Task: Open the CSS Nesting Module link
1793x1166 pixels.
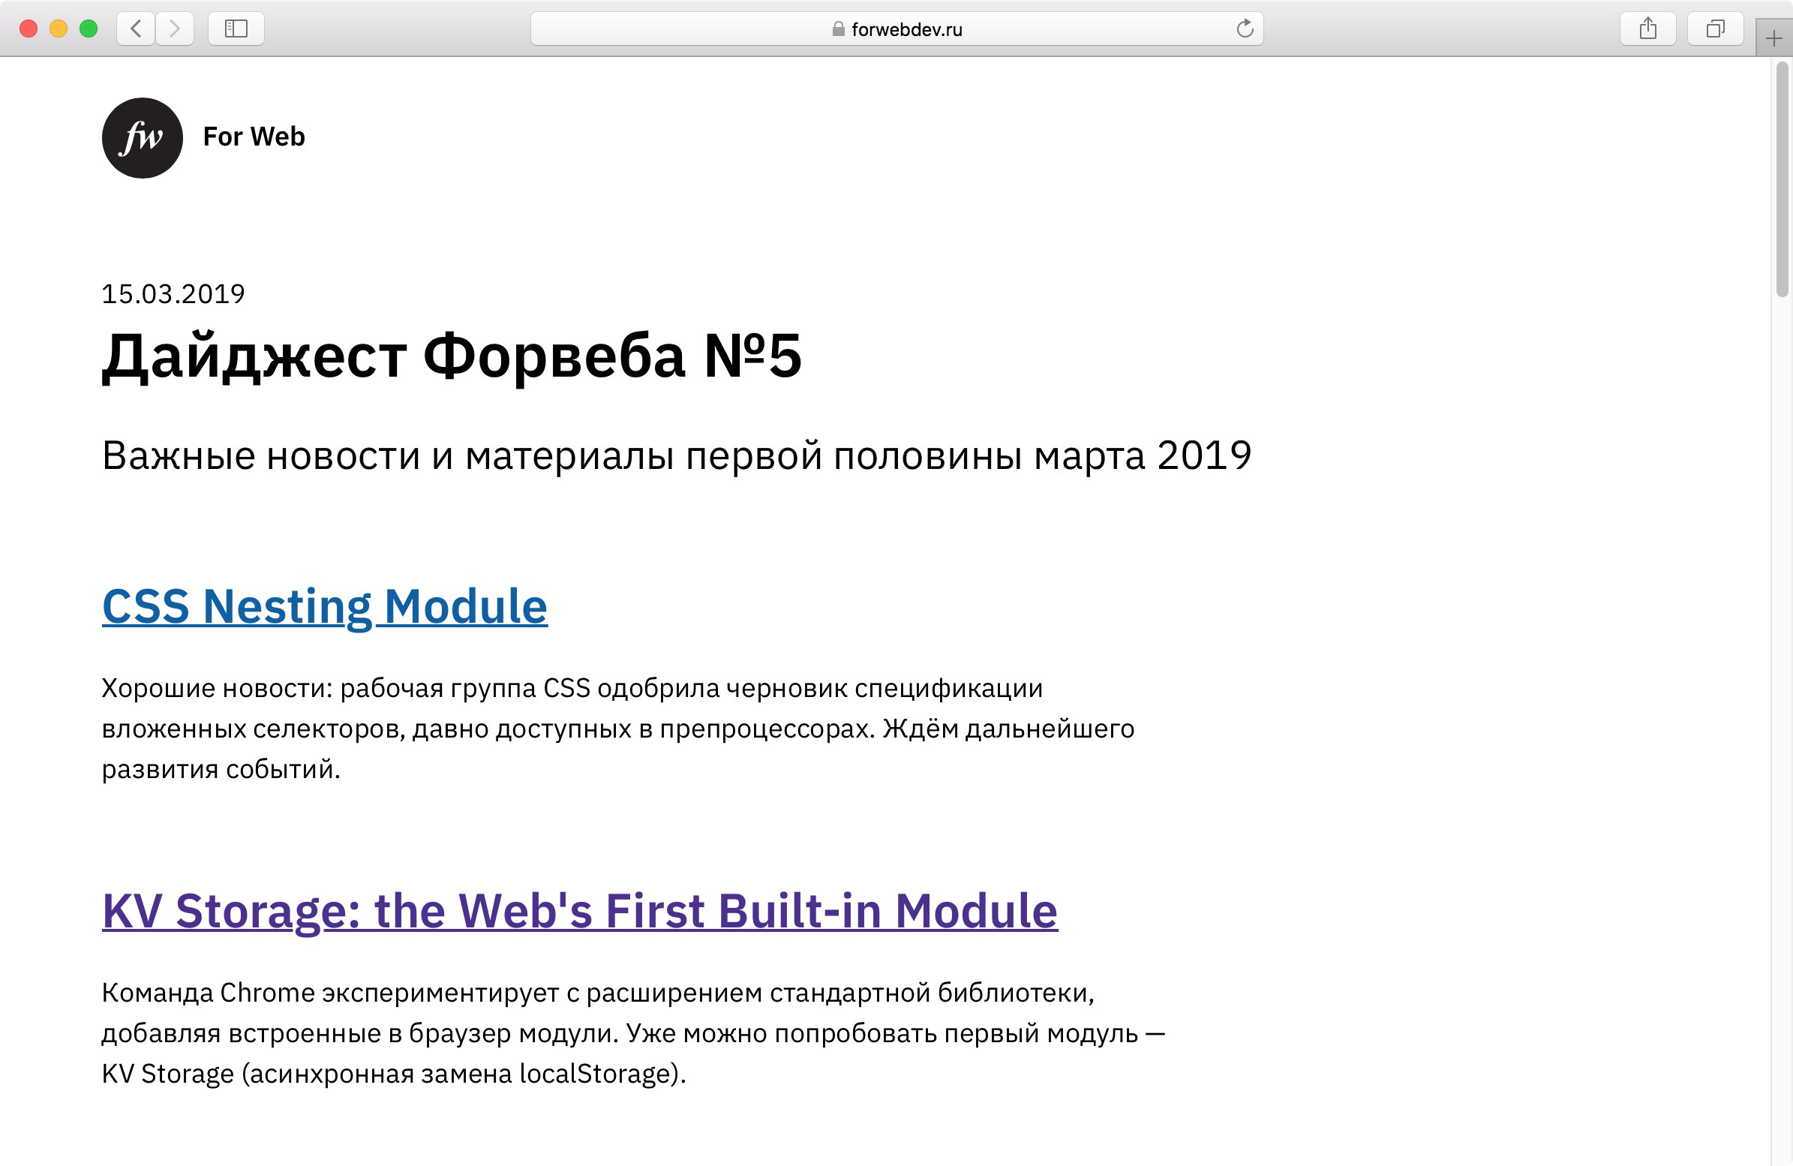Action: [325, 606]
